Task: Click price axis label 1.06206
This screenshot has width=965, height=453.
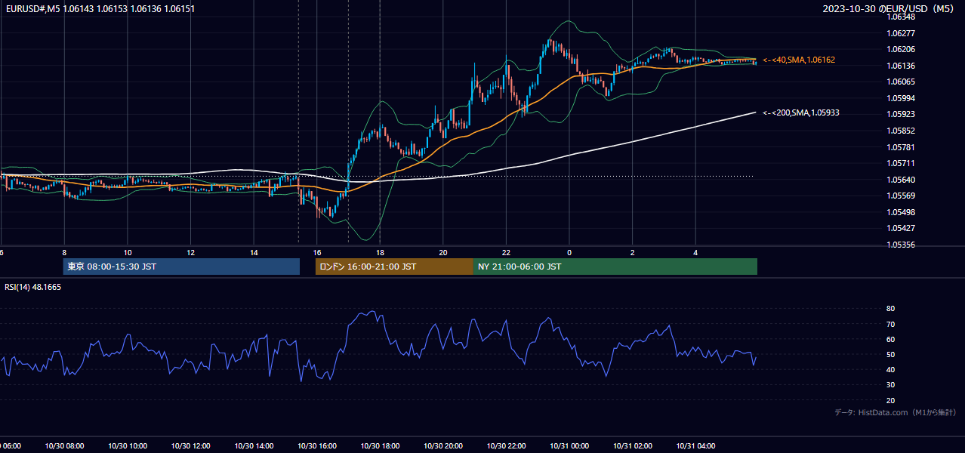Action: 900,49
